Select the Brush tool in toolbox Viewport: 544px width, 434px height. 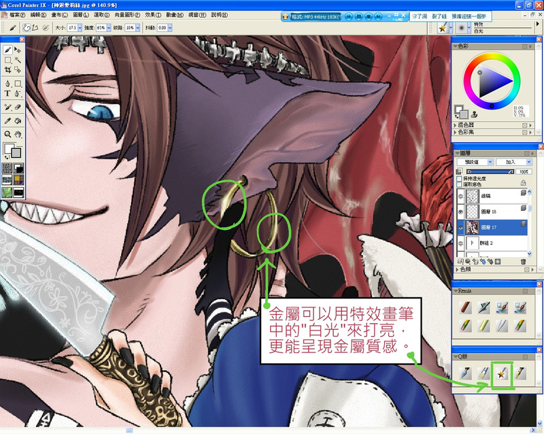click(x=7, y=50)
